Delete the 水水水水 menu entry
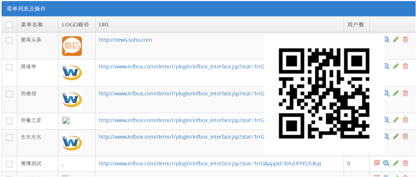Screen dimensions: 416x177 pyautogui.click(x=405, y=137)
